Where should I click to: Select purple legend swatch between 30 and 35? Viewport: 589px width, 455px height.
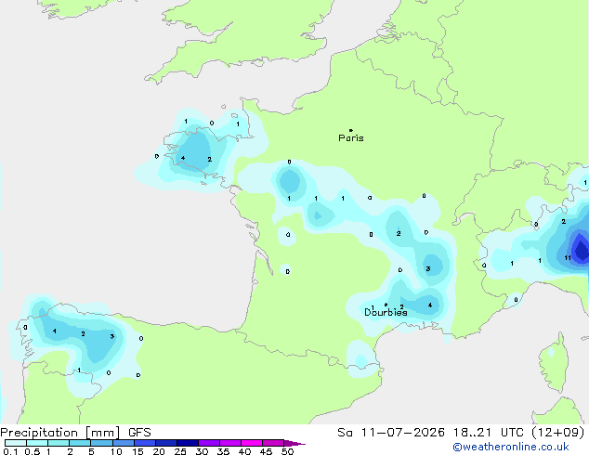(208, 443)
